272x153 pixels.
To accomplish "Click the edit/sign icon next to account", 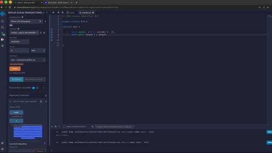I will tap(44, 33).
